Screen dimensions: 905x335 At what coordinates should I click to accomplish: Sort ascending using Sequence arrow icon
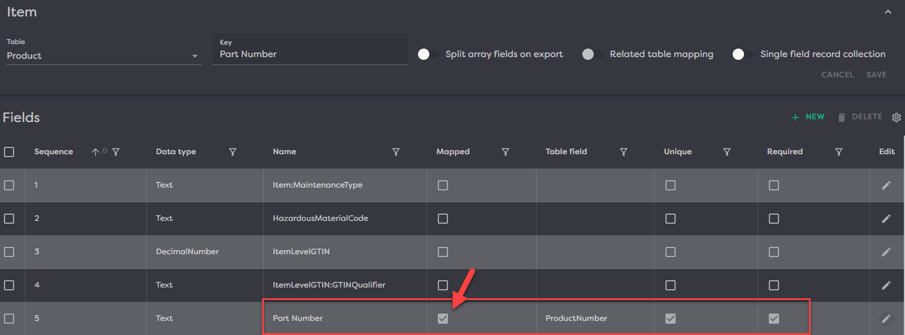(95, 152)
